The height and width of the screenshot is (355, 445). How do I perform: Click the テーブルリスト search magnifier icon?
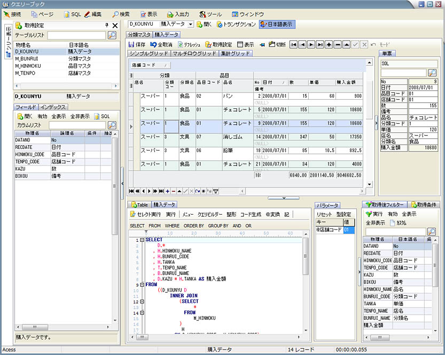[112, 35]
